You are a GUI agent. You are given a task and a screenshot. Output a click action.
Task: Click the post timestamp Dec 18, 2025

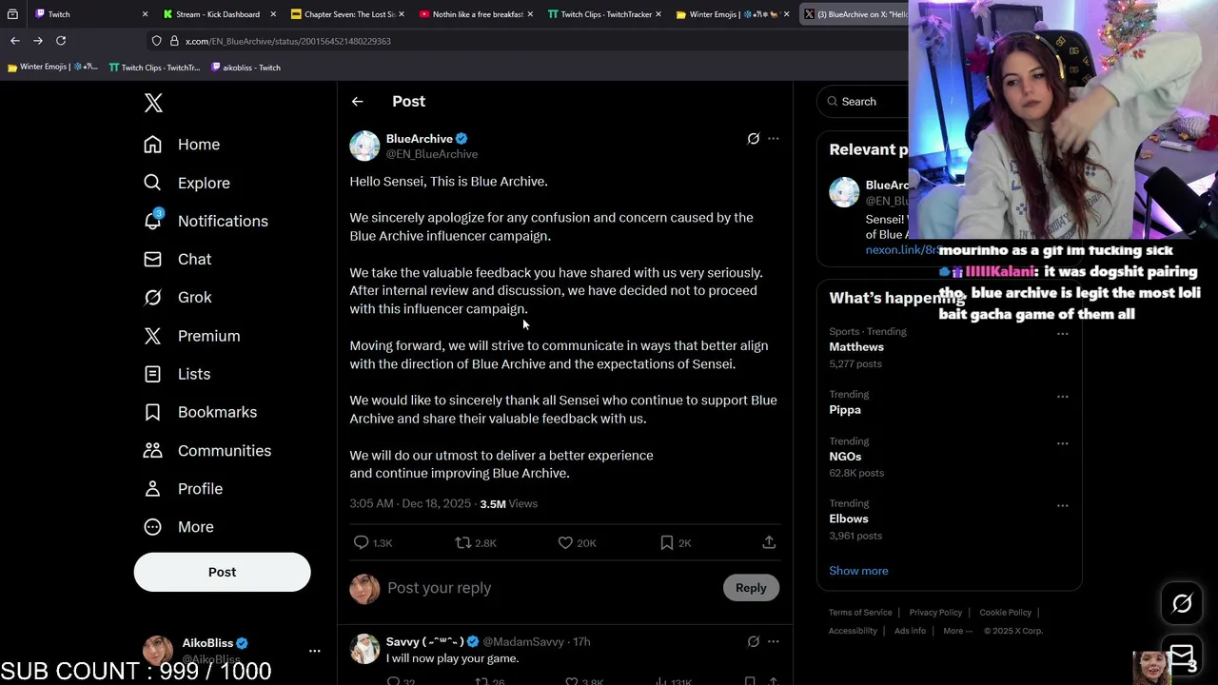pos(410,503)
